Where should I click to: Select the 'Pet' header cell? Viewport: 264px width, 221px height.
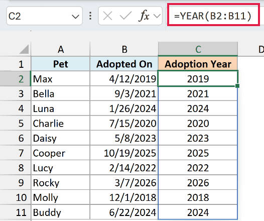coord(61,64)
